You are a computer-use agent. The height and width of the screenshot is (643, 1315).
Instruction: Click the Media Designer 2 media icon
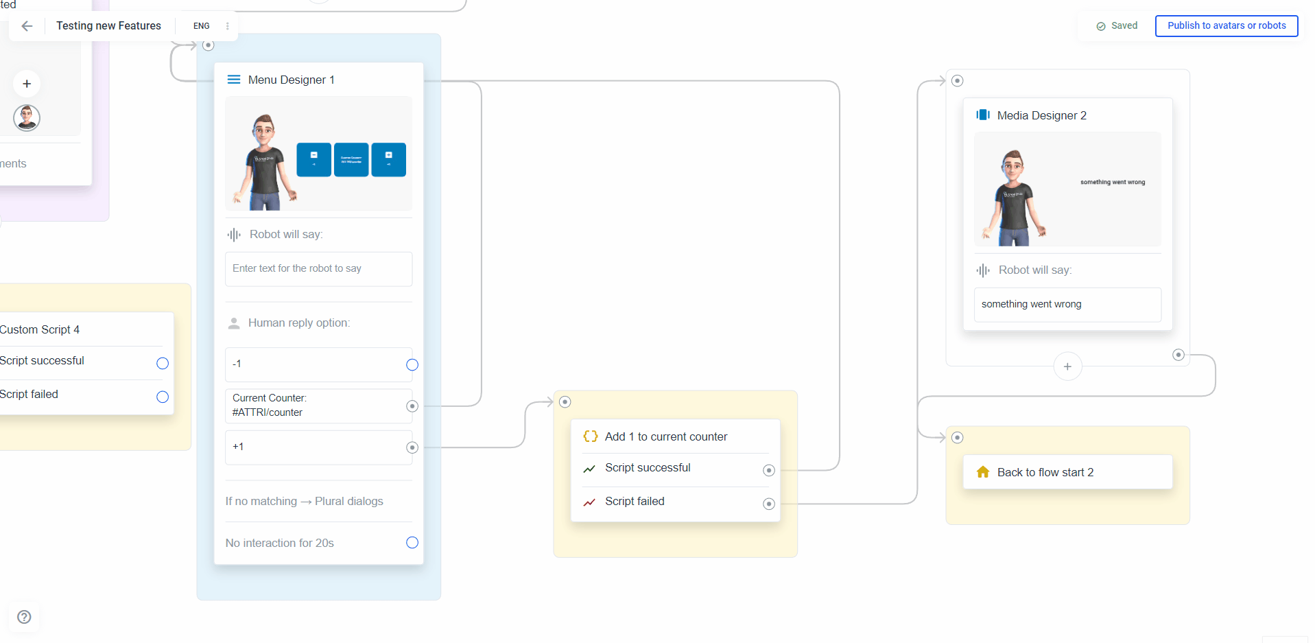983,115
